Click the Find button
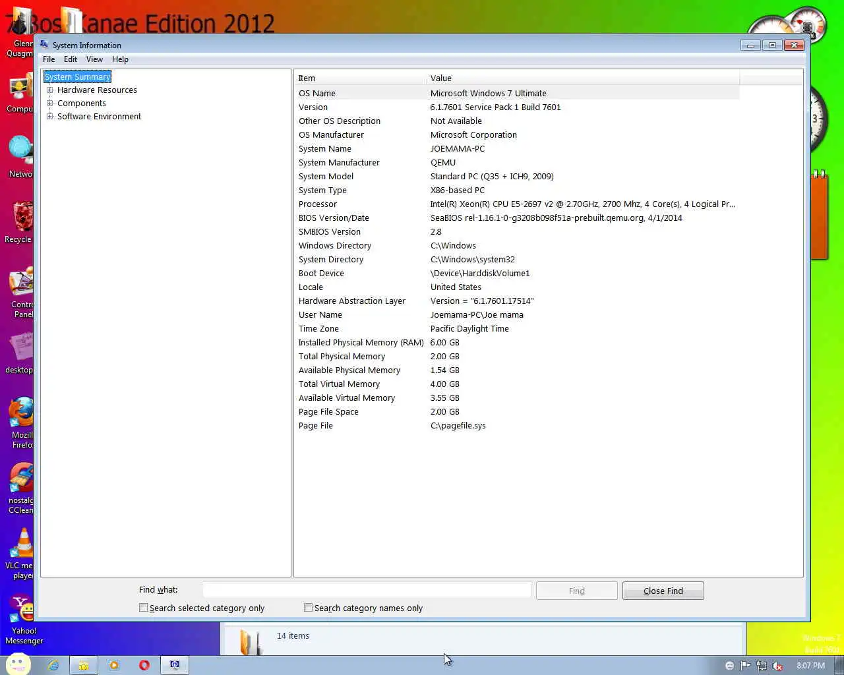 577,591
